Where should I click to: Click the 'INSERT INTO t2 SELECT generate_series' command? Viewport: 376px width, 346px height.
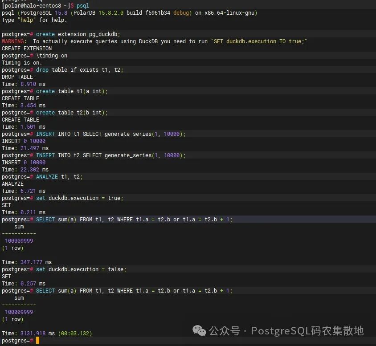pos(111,155)
